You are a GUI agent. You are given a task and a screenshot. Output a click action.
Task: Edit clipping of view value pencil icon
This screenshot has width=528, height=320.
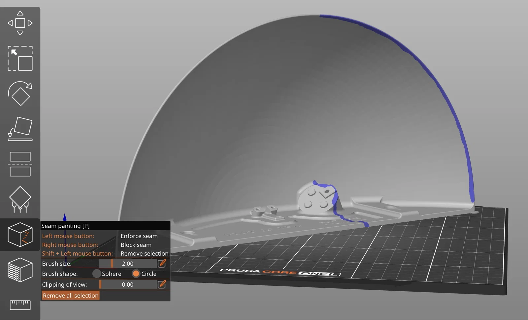point(162,284)
